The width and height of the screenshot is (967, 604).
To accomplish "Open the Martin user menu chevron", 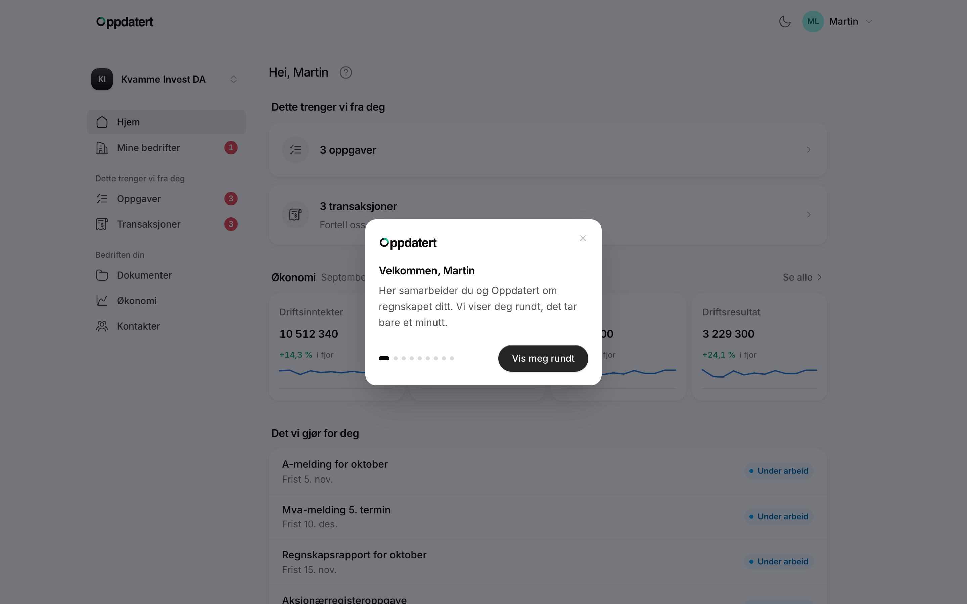I will click(869, 21).
